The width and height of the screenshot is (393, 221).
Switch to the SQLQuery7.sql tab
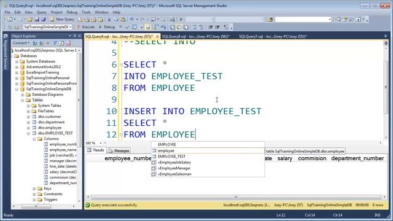point(273,36)
